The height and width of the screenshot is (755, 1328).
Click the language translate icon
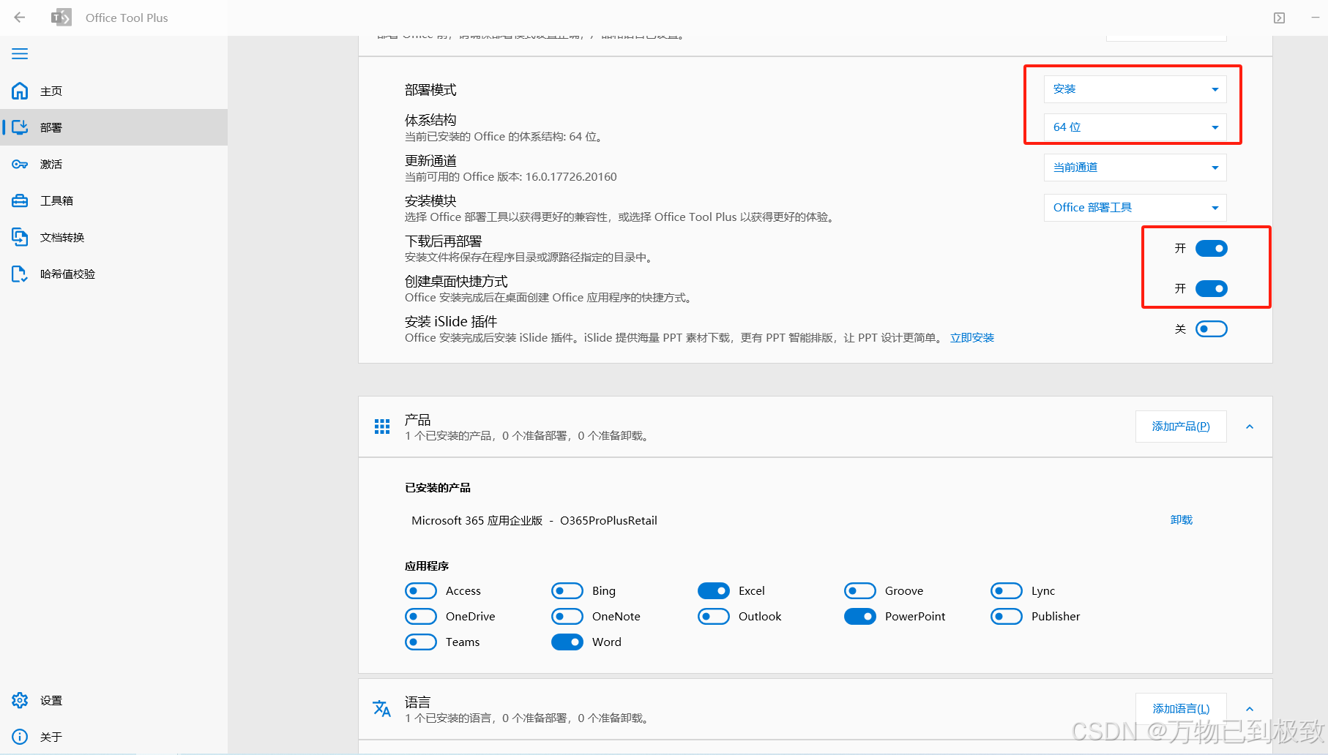382,708
